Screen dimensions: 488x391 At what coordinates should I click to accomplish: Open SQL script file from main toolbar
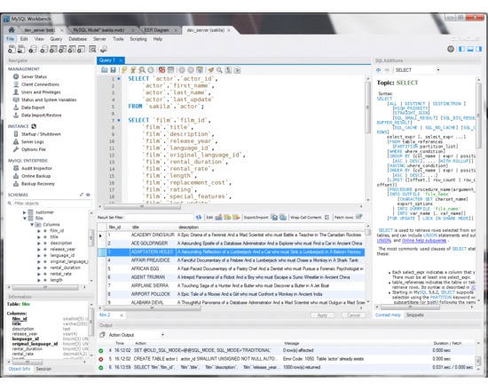21,49
